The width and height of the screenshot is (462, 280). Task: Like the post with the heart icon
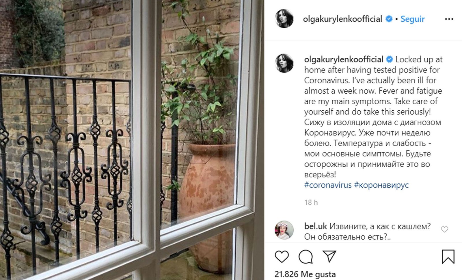(x=282, y=257)
